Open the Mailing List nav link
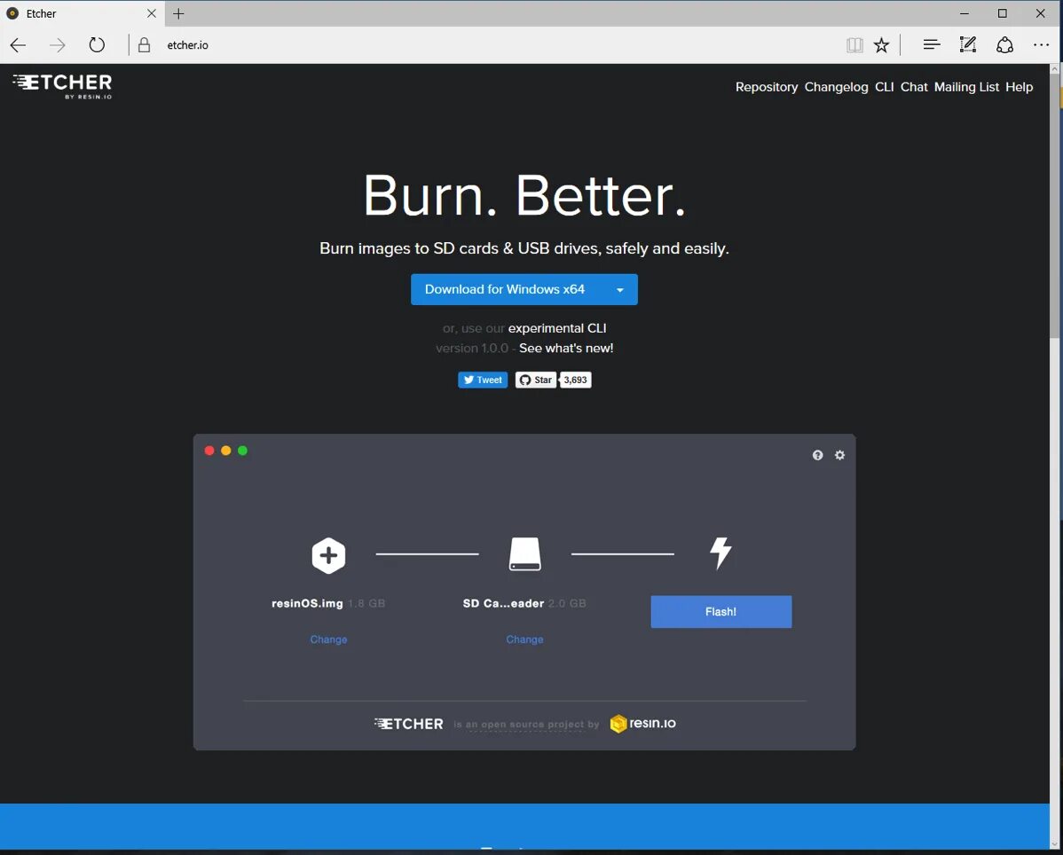The image size is (1063, 855). click(966, 87)
